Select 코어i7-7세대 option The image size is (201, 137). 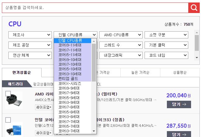[73, 122]
